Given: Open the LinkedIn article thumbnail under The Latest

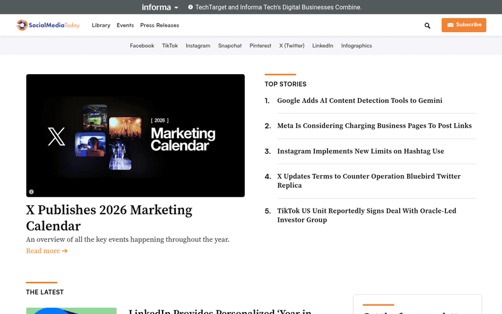Looking at the screenshot, I should pyautogui.click(x=72, y=311).
